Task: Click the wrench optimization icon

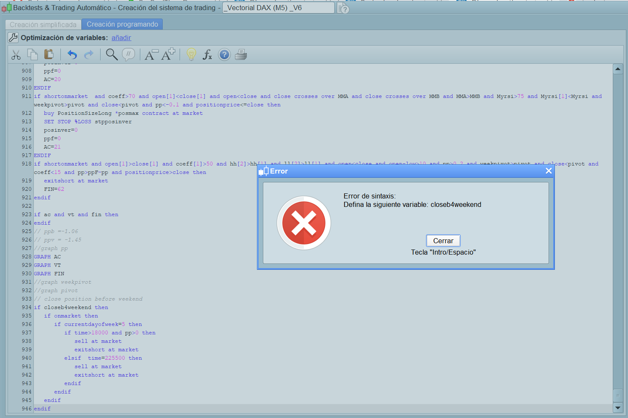Action: (13, 38)
